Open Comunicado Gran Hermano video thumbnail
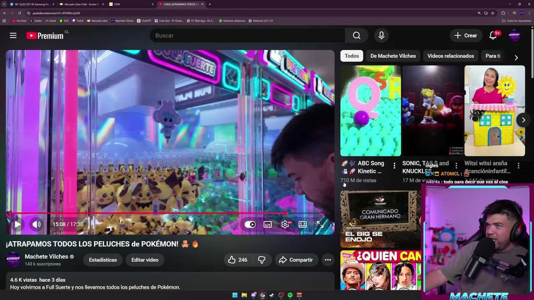Image resolution: width=534 pixels, height=300 pixels. pos(380,219)
